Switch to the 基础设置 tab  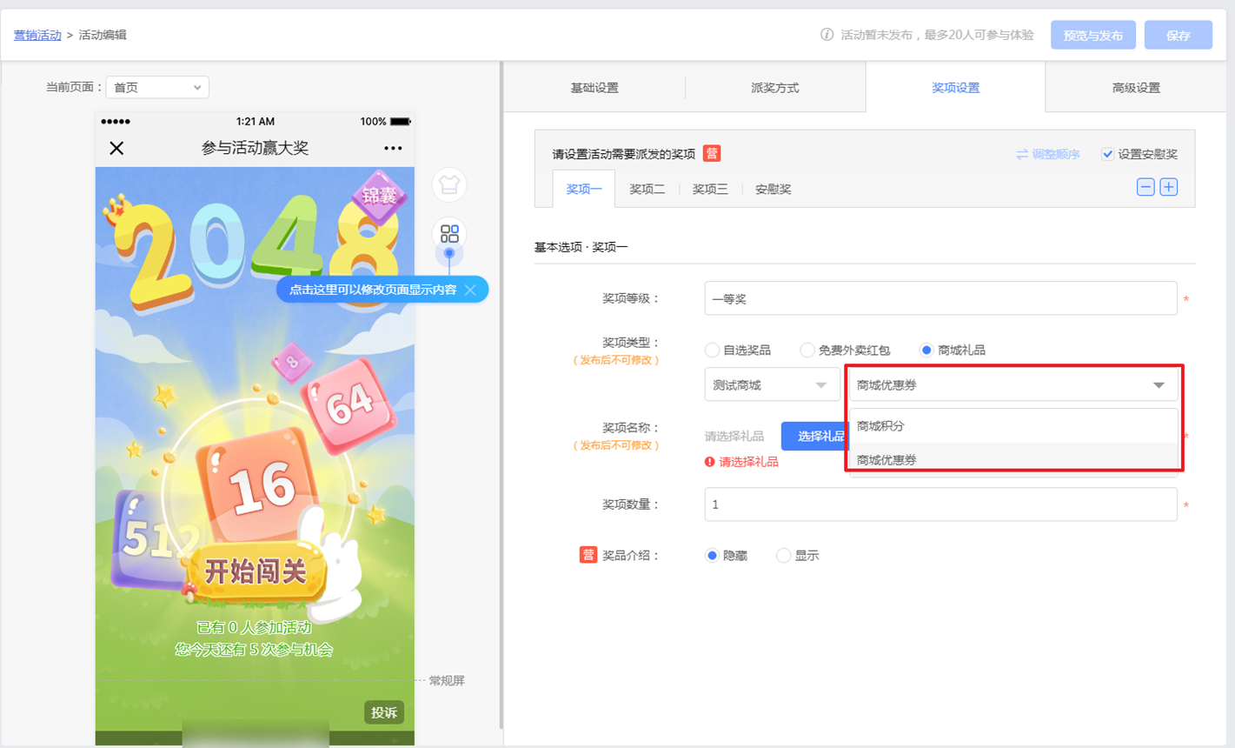point(594,88)
